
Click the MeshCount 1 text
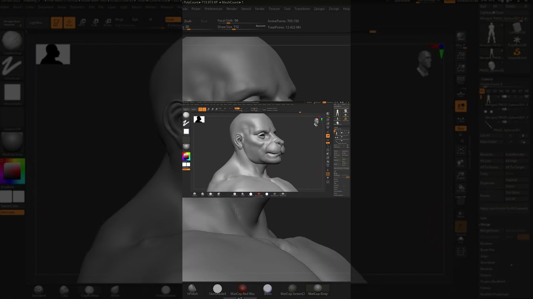click(232, 2)
